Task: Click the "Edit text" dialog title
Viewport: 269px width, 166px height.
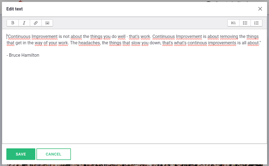Action: pyautogui.click(x=15, y=9)
